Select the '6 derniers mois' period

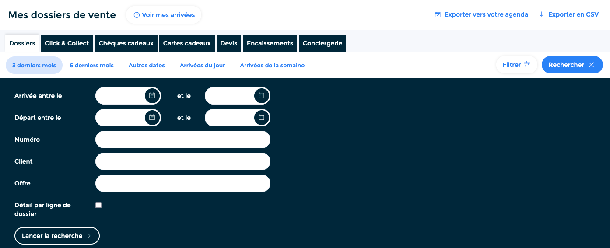pos(91,65)
